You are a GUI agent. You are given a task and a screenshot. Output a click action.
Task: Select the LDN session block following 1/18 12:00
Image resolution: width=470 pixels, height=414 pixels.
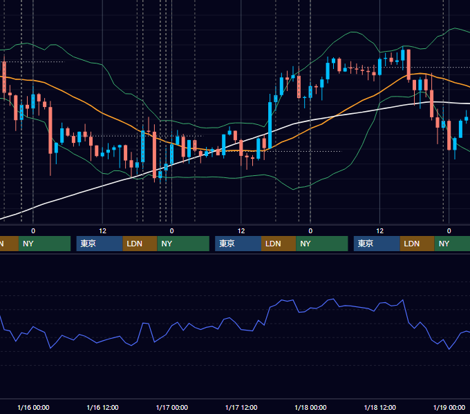coord(417,244)
